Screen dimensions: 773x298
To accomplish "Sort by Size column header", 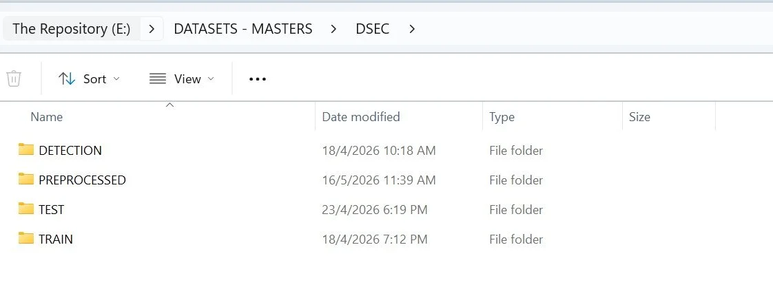I will pos(639,117).
